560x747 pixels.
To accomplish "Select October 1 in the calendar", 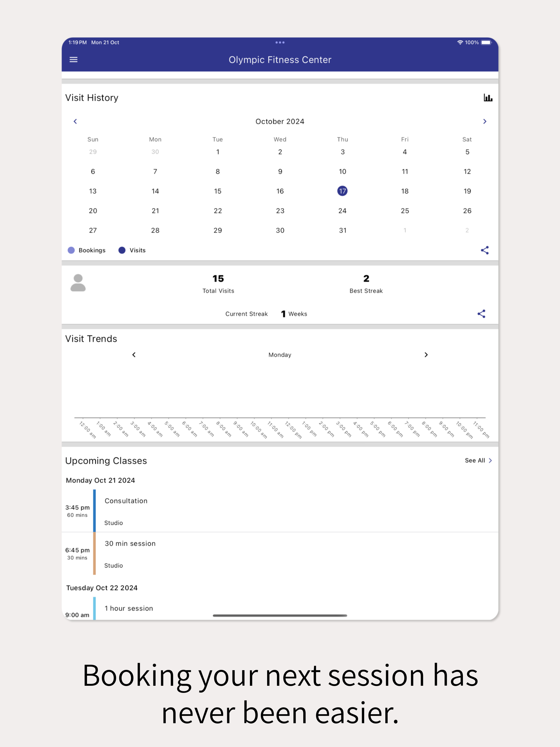I will pyautogui.click(x=218, y=152).
